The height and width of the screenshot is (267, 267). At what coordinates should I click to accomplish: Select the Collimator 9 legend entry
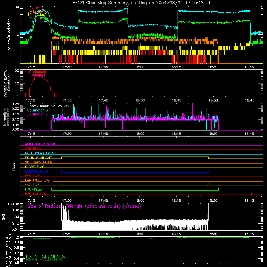coord(37,114)
